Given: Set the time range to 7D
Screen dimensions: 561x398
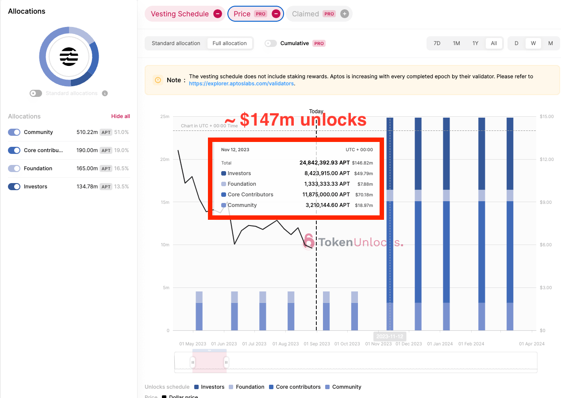Looking at the screenshot, I should (437, 43).
